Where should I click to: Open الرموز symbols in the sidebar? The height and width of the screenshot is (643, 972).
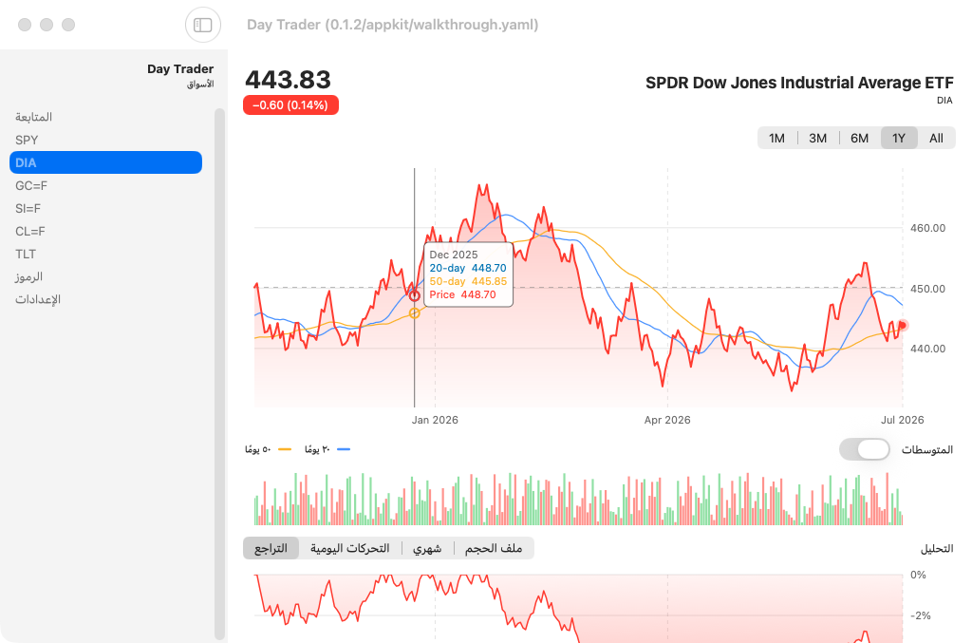[105, 276]
